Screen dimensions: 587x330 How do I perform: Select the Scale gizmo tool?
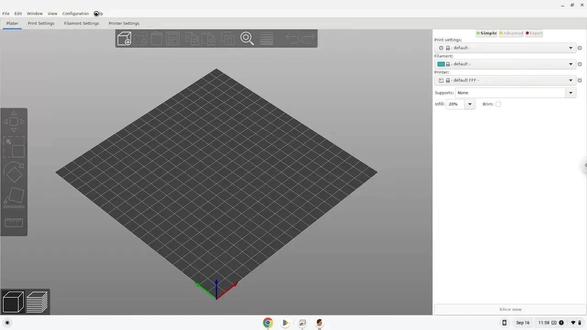coord(14,148)
